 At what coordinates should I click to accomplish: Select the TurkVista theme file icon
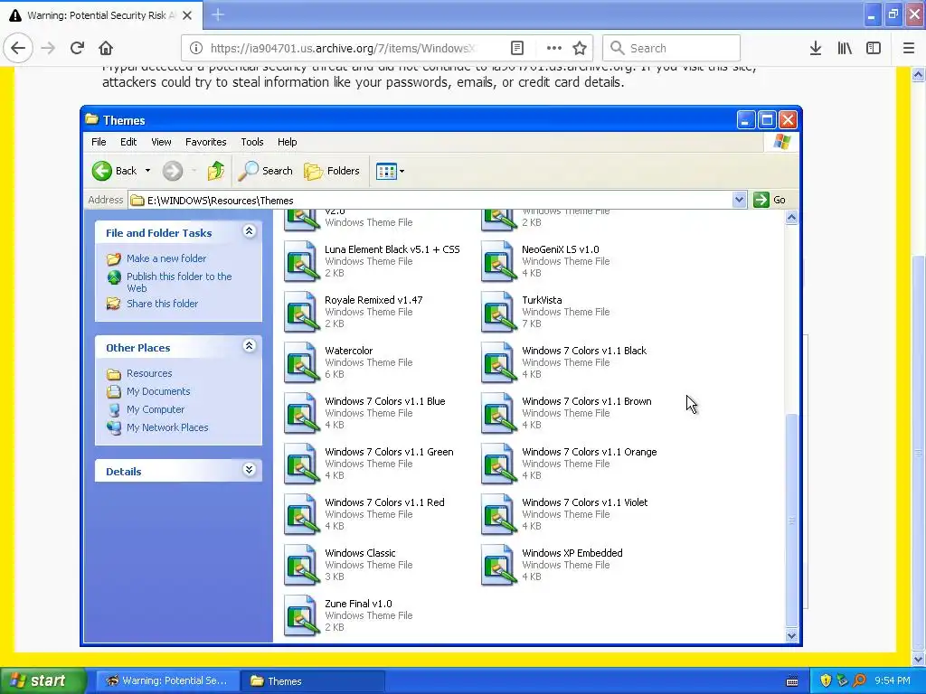tap(499, 312)
